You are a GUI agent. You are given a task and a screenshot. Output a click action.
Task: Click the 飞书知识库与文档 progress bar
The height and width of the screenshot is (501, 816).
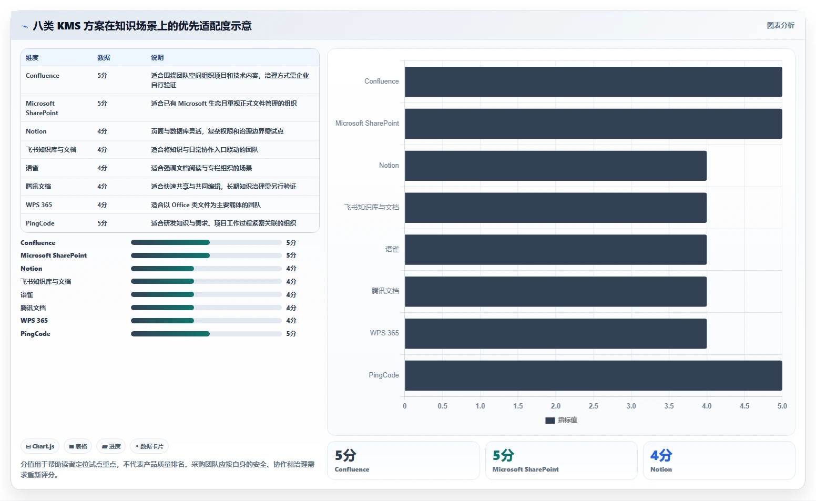(x=206, y=282)
